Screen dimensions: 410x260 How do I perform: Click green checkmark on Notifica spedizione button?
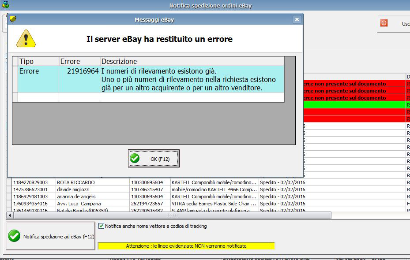tap(14, 236)
